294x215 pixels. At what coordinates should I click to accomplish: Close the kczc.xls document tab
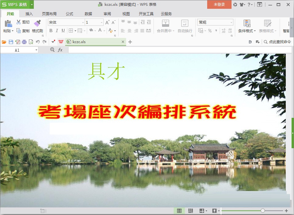point(123,42)
